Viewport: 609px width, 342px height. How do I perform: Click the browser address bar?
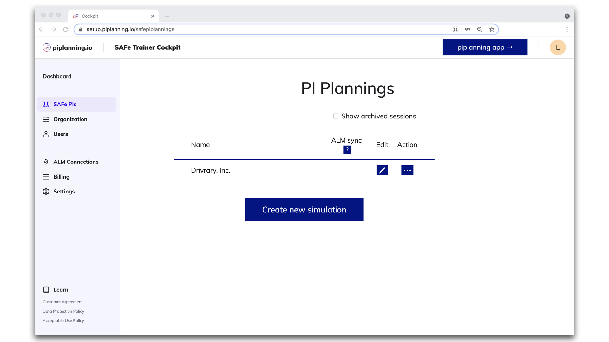click(254, 29)
